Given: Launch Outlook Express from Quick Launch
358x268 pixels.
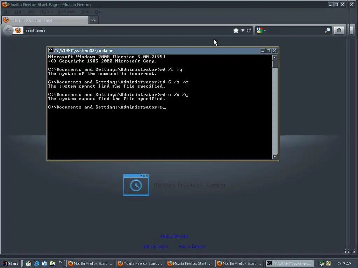Looking at the screenshot, I should [x=44, y=263].
